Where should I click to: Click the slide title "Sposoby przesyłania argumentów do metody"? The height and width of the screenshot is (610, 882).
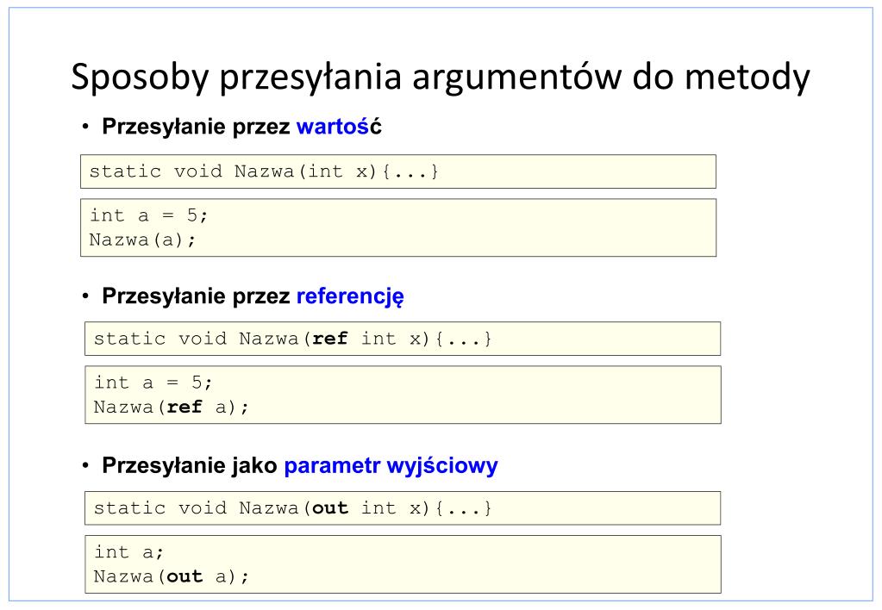click(x=440, y=77)
